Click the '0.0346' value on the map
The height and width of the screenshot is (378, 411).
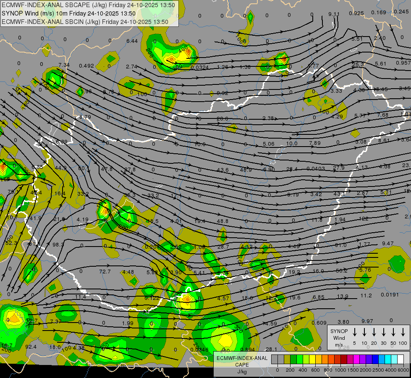click(199, 349)
